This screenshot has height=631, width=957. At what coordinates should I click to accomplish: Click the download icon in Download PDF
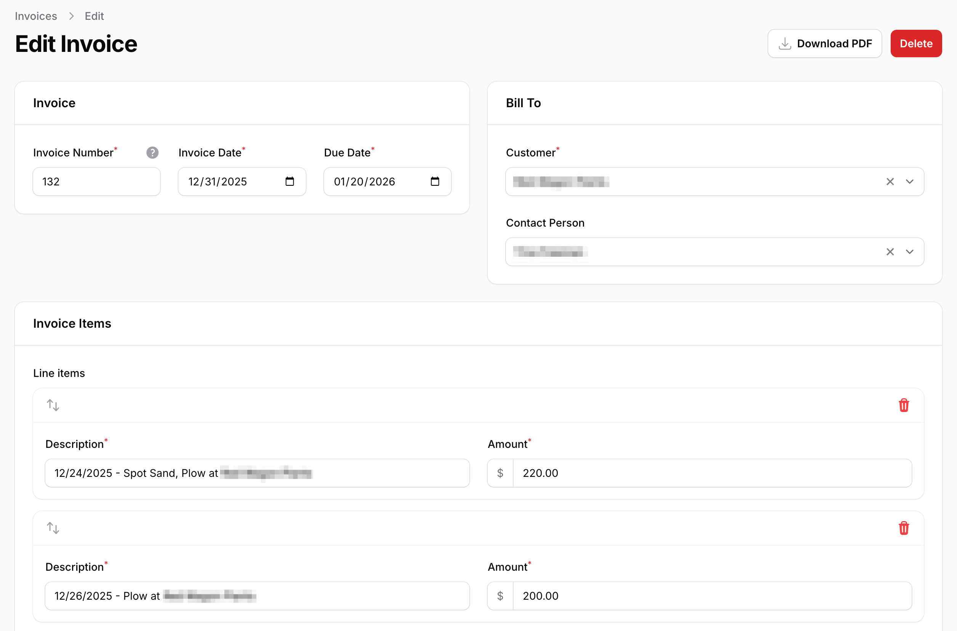coord(784,43)
